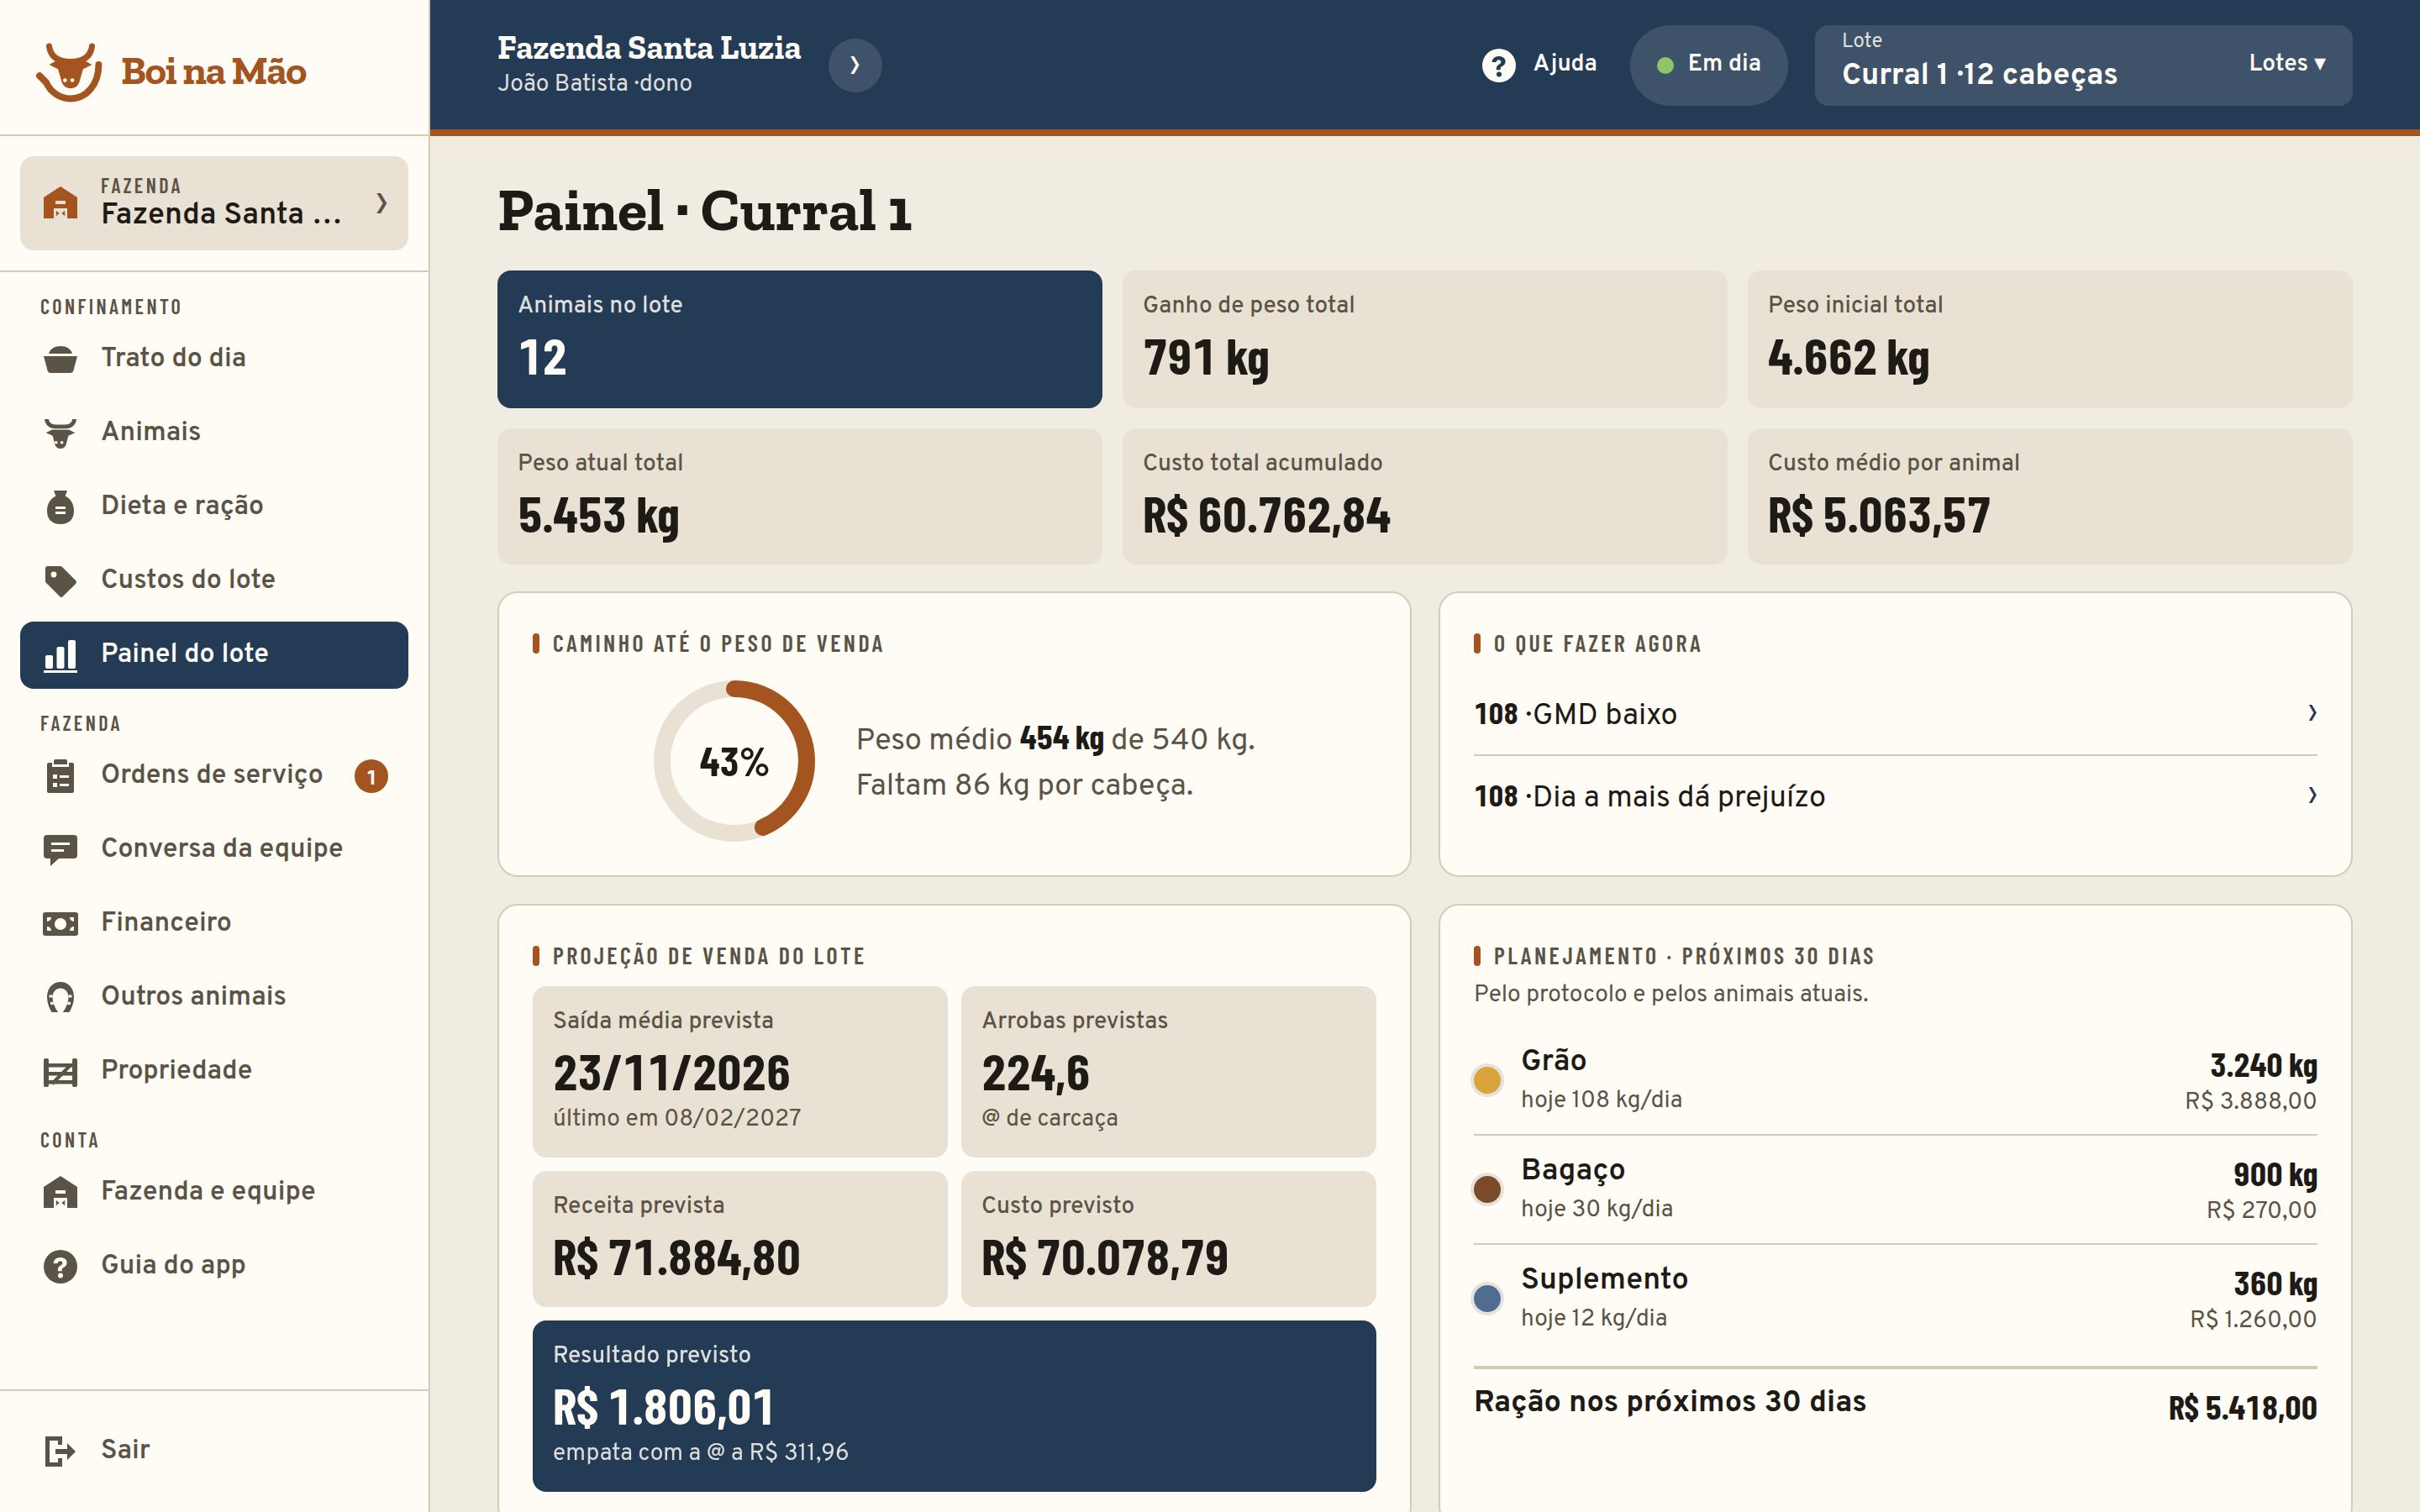Click the Custos do lote tag icon
Screen dimensions: 2420x1512
[x=60, y=581]
